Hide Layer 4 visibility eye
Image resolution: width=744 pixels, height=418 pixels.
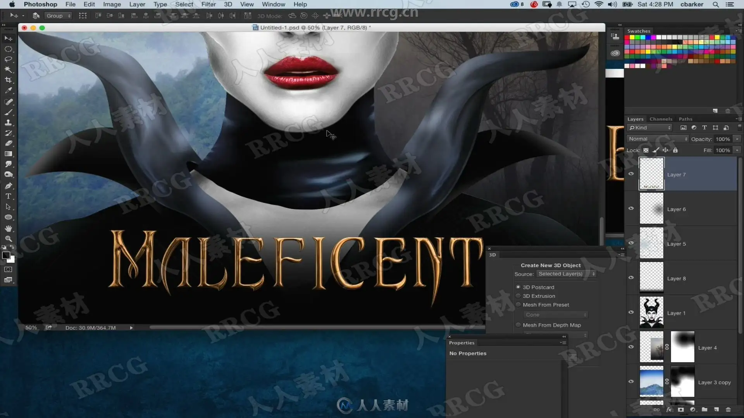[x=631, y=347]
